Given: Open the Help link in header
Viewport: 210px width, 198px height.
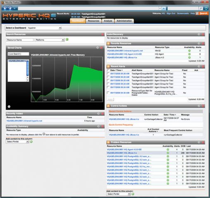Looking at the screenshot, I should [193, 14].
